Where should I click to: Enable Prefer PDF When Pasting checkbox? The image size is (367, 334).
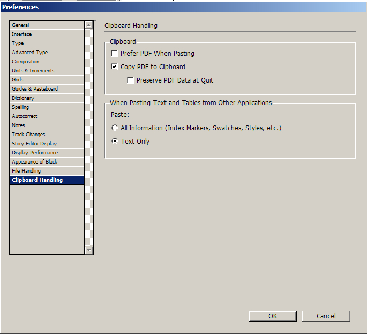click(114, 54)
